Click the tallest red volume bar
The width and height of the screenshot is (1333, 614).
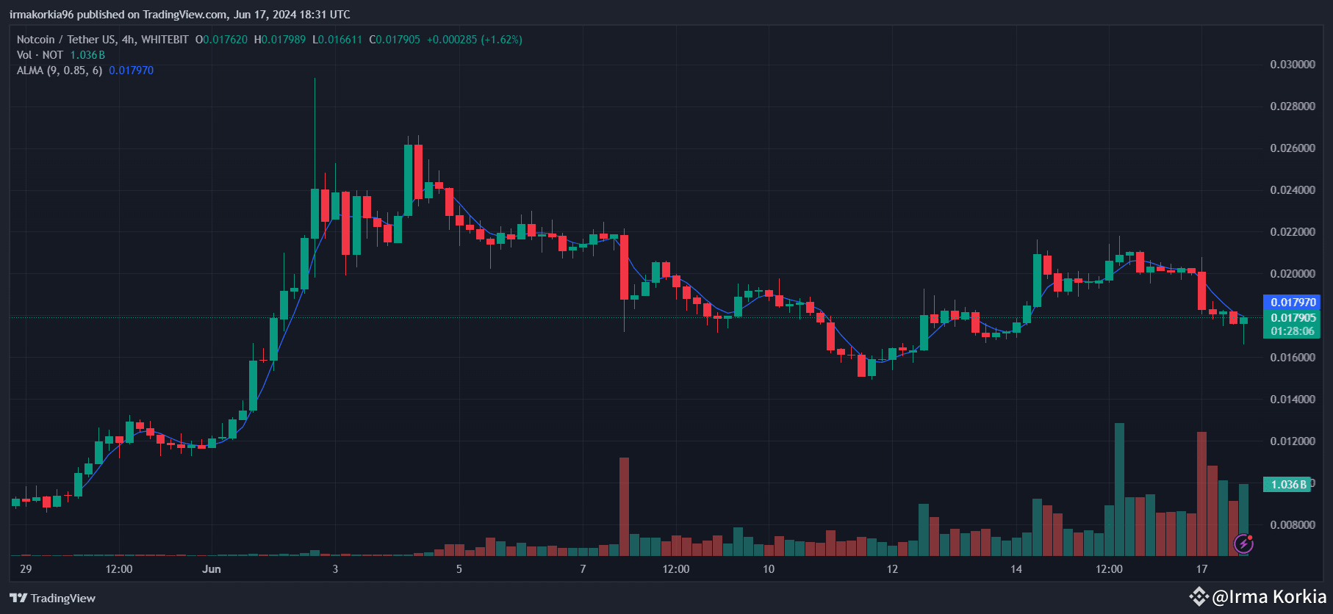[x=1201, y=494]
